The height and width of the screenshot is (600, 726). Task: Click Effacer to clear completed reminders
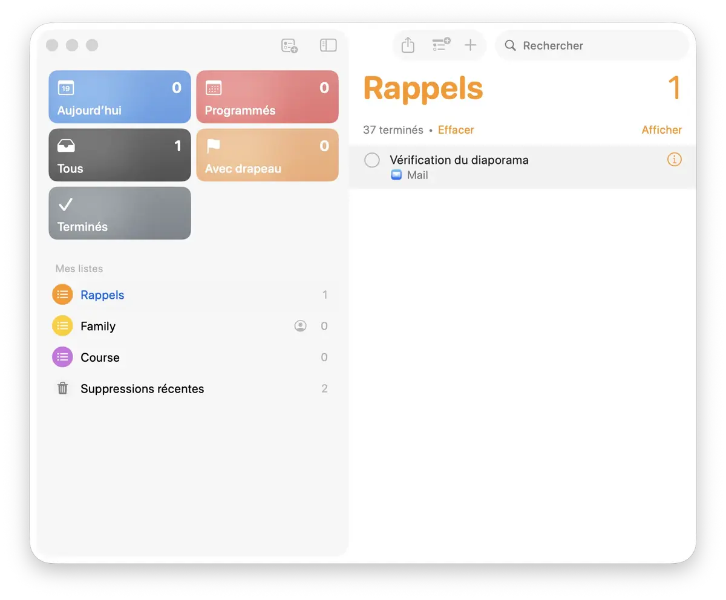456,130
